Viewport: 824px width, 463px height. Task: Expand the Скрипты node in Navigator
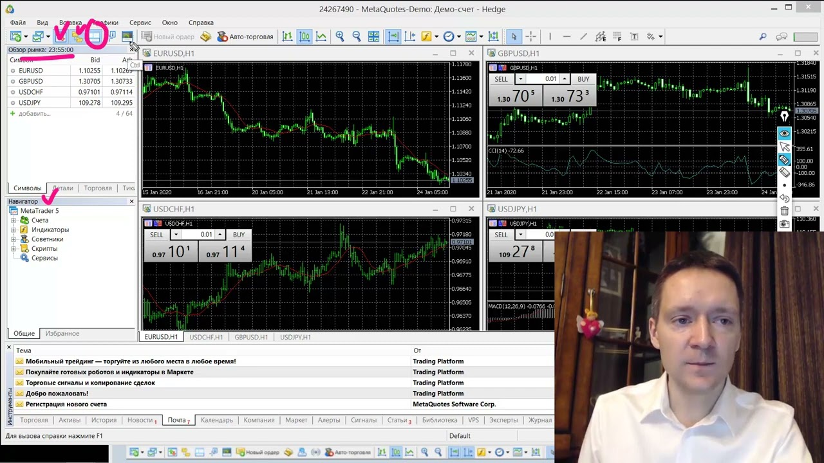(x=14, y=248)
